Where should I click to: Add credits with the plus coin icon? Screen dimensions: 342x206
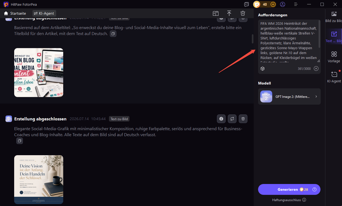(x=273, y=5)
